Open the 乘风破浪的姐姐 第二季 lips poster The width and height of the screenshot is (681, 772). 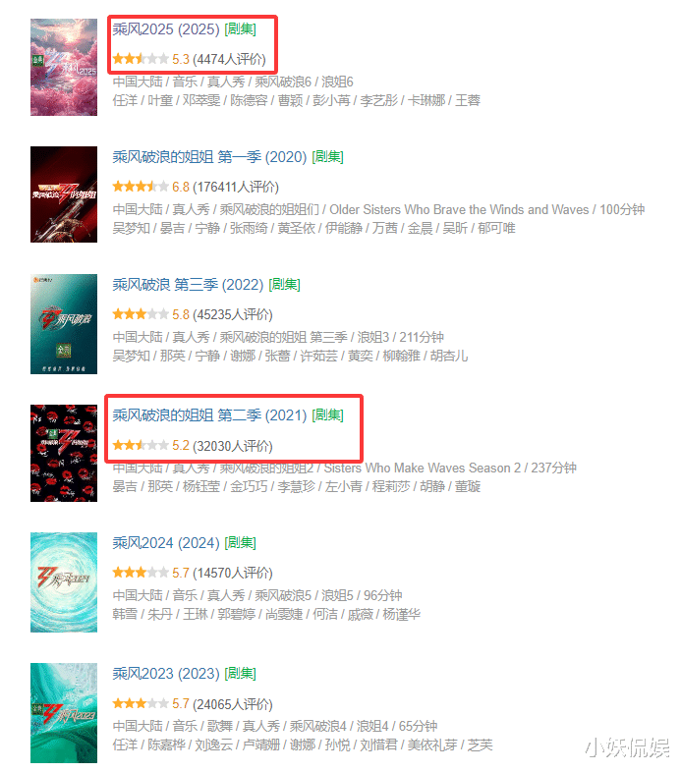pyautogui.click(x=64, y=453)
